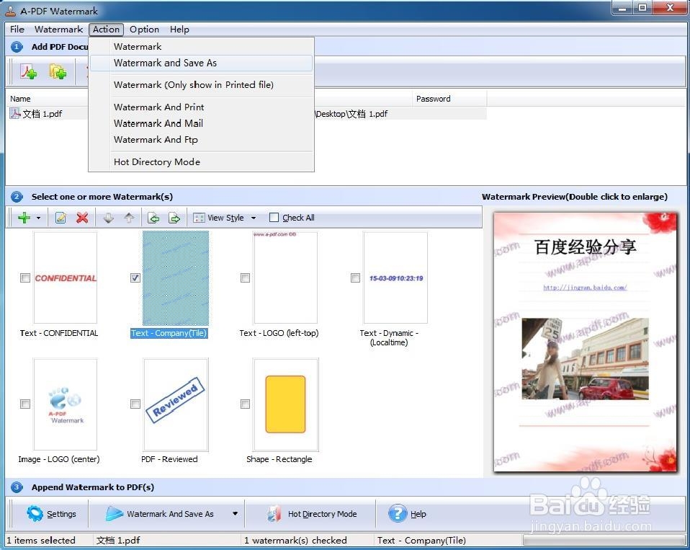This screenshot has height=550, width=690.
Task: Click the PDF file icon beside 文档 1.pdf
Action: (x=14, y=114)
